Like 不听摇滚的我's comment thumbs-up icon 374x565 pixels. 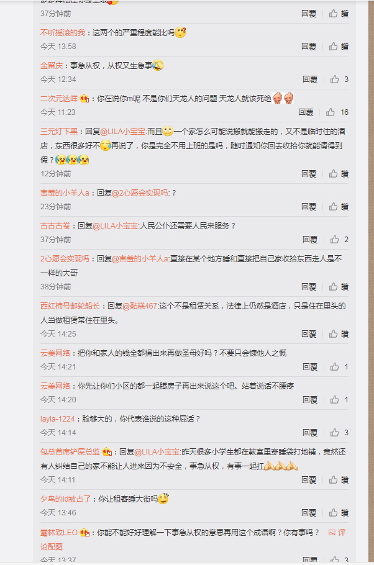pos(333,46)
